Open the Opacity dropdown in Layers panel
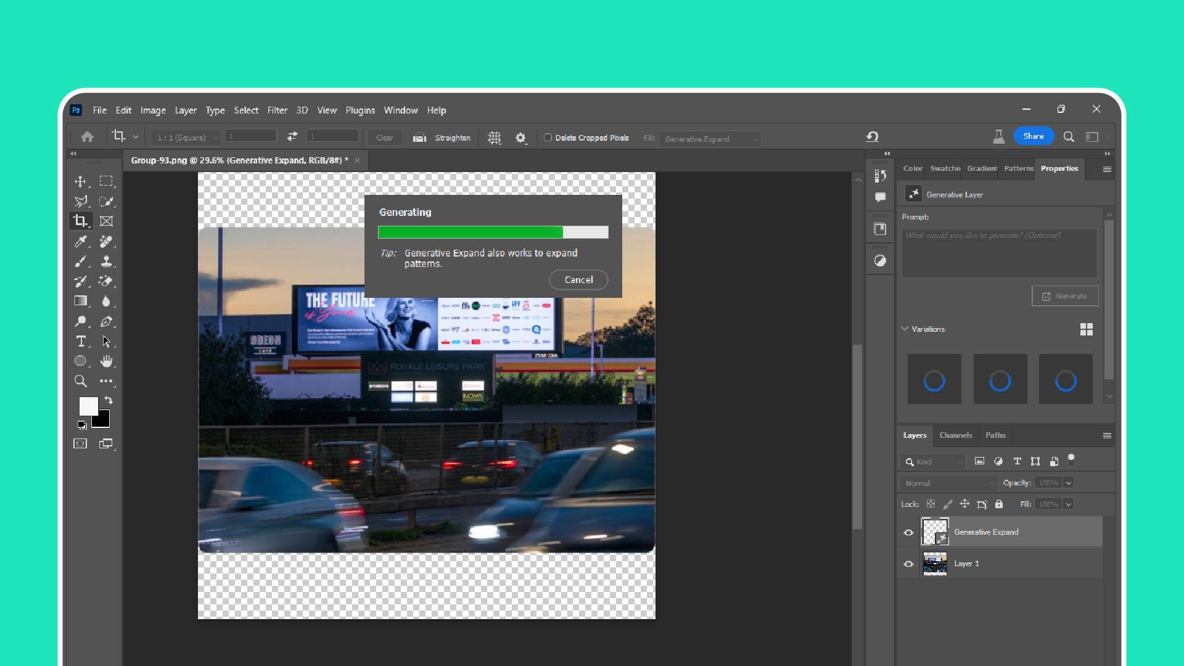 click(1069, 482)
